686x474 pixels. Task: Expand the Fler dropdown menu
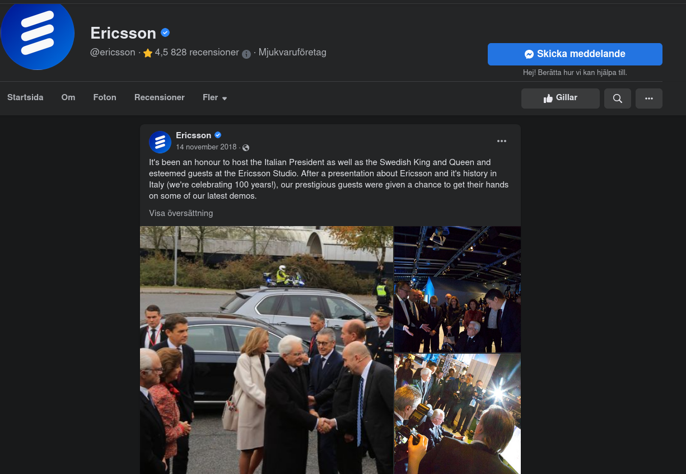[215, 97]
